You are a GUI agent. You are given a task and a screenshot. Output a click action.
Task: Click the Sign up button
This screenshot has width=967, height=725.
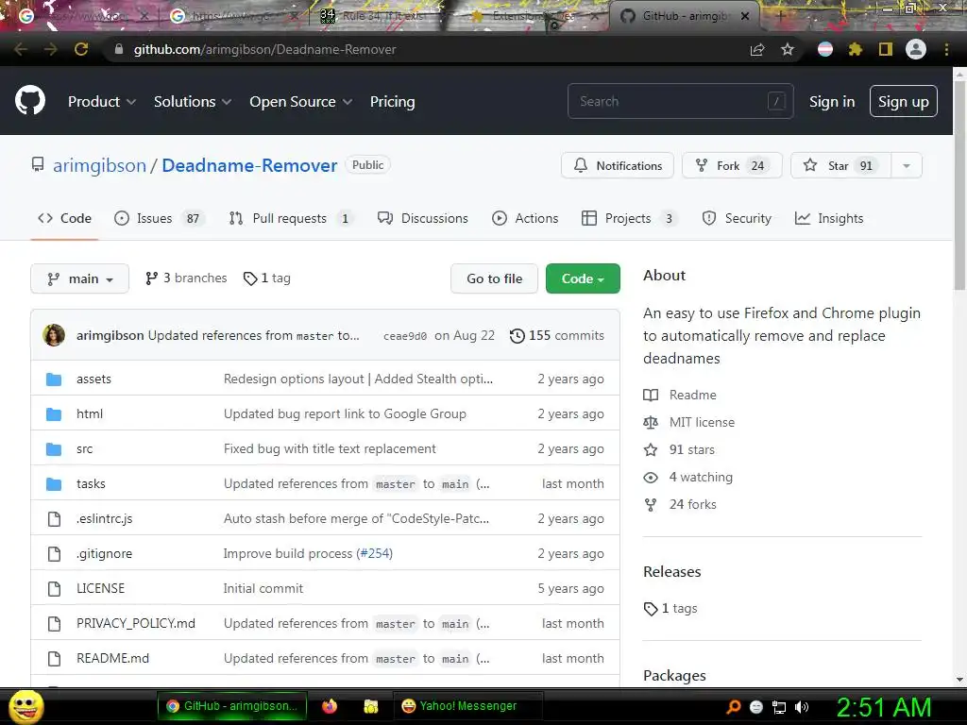[x=904, y=101]
